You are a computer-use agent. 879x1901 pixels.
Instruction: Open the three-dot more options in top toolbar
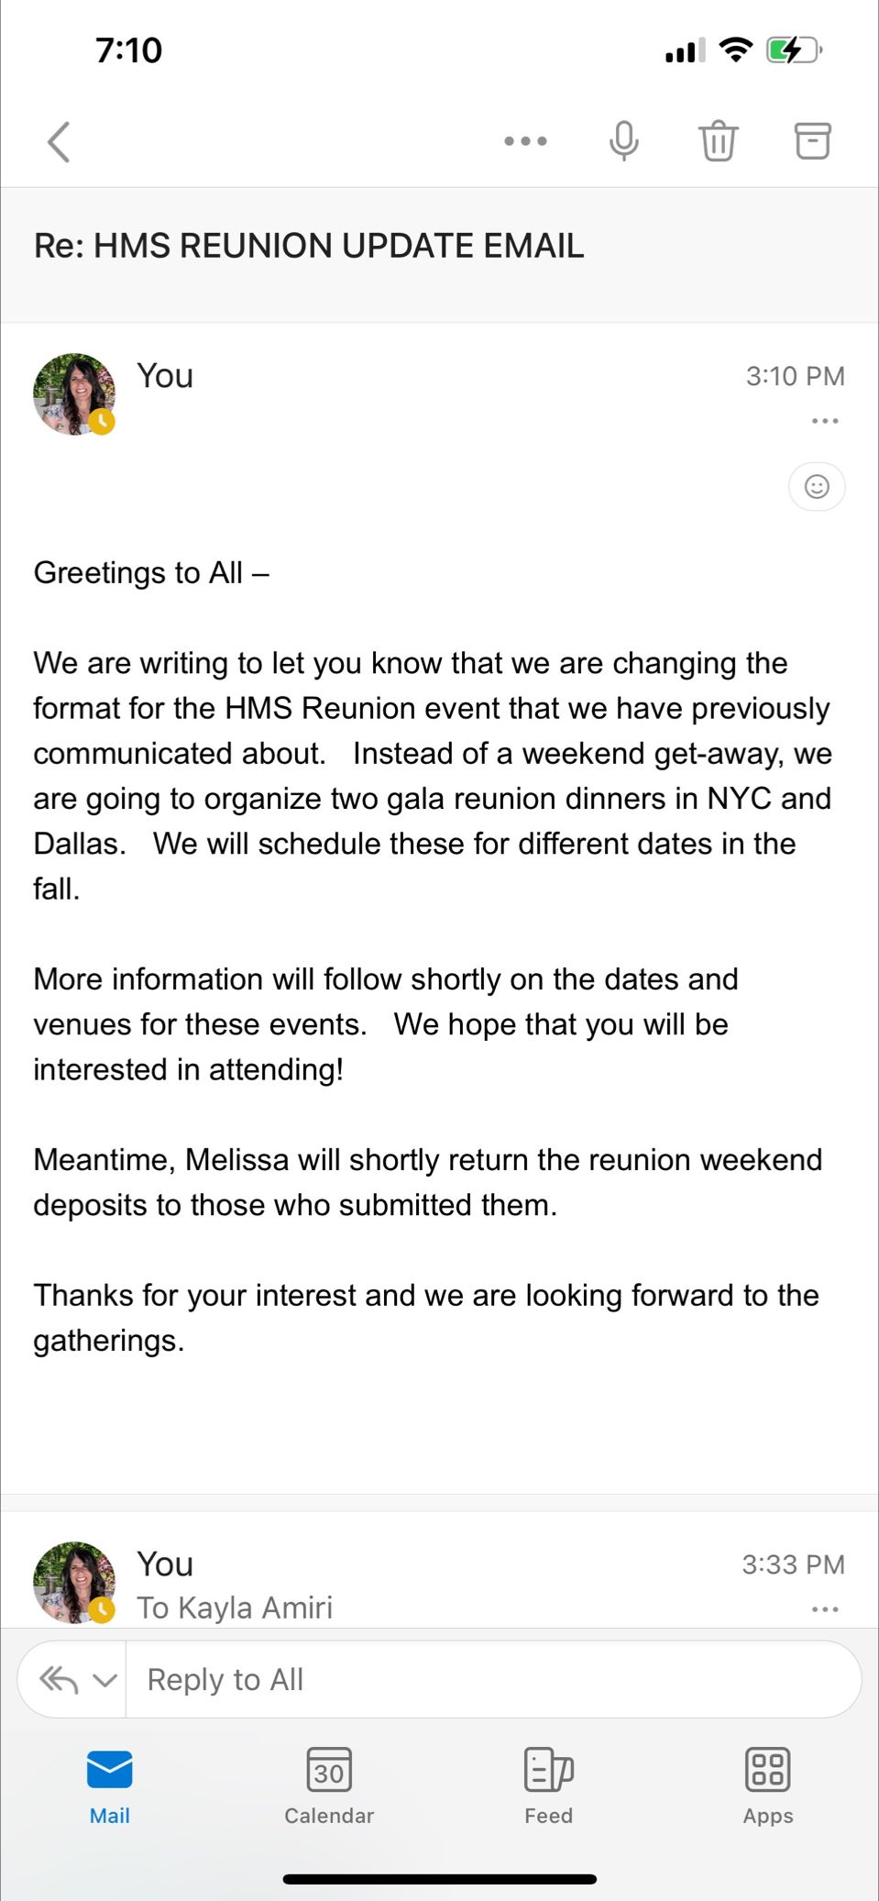[525, 141]
